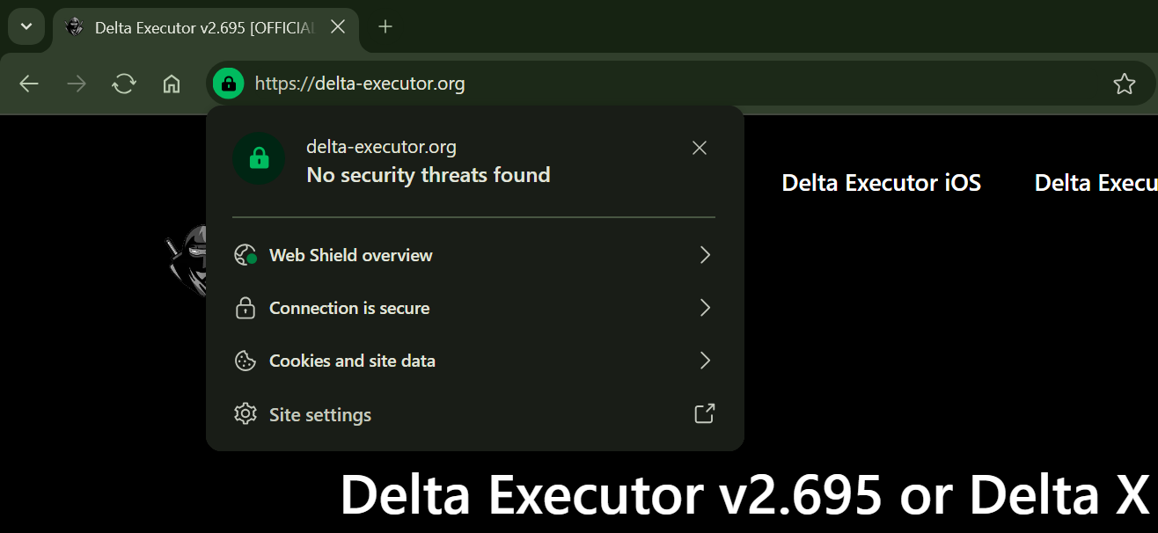Click the Site settings external link icon

pyautogui.click(x=704, y=413)
